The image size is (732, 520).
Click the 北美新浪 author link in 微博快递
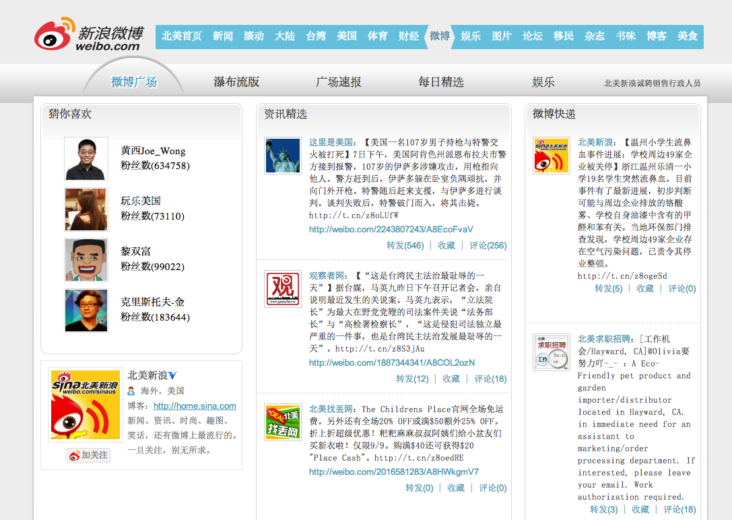click(x=596, y=142)
